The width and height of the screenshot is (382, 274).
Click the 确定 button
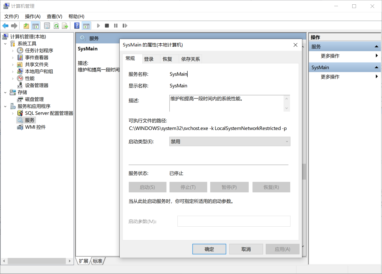209,249
